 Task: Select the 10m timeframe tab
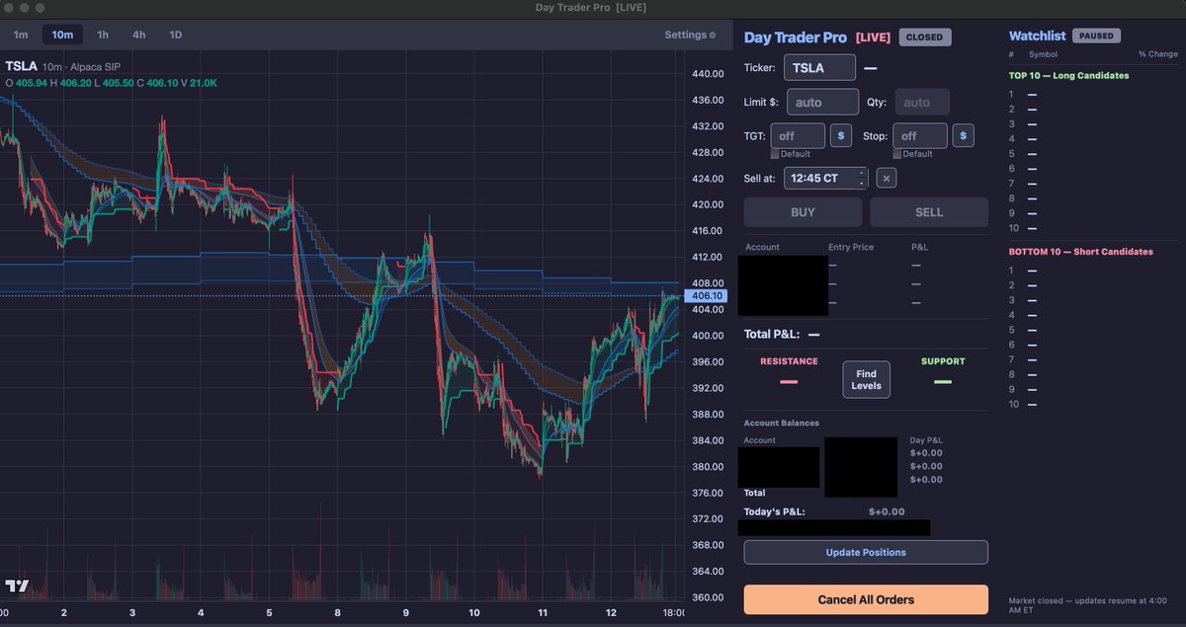[x=62, y=35]
